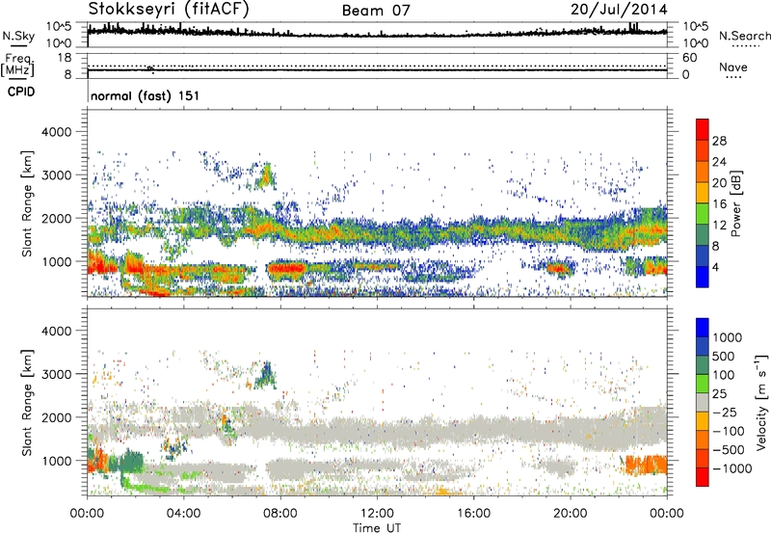Click the 'Beam 07' label
The image size is (771, 534).
coord(376,11)
